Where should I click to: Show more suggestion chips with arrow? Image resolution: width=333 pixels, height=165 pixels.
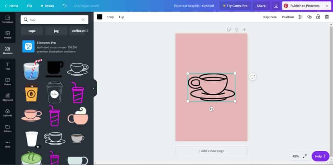(87, 31)
